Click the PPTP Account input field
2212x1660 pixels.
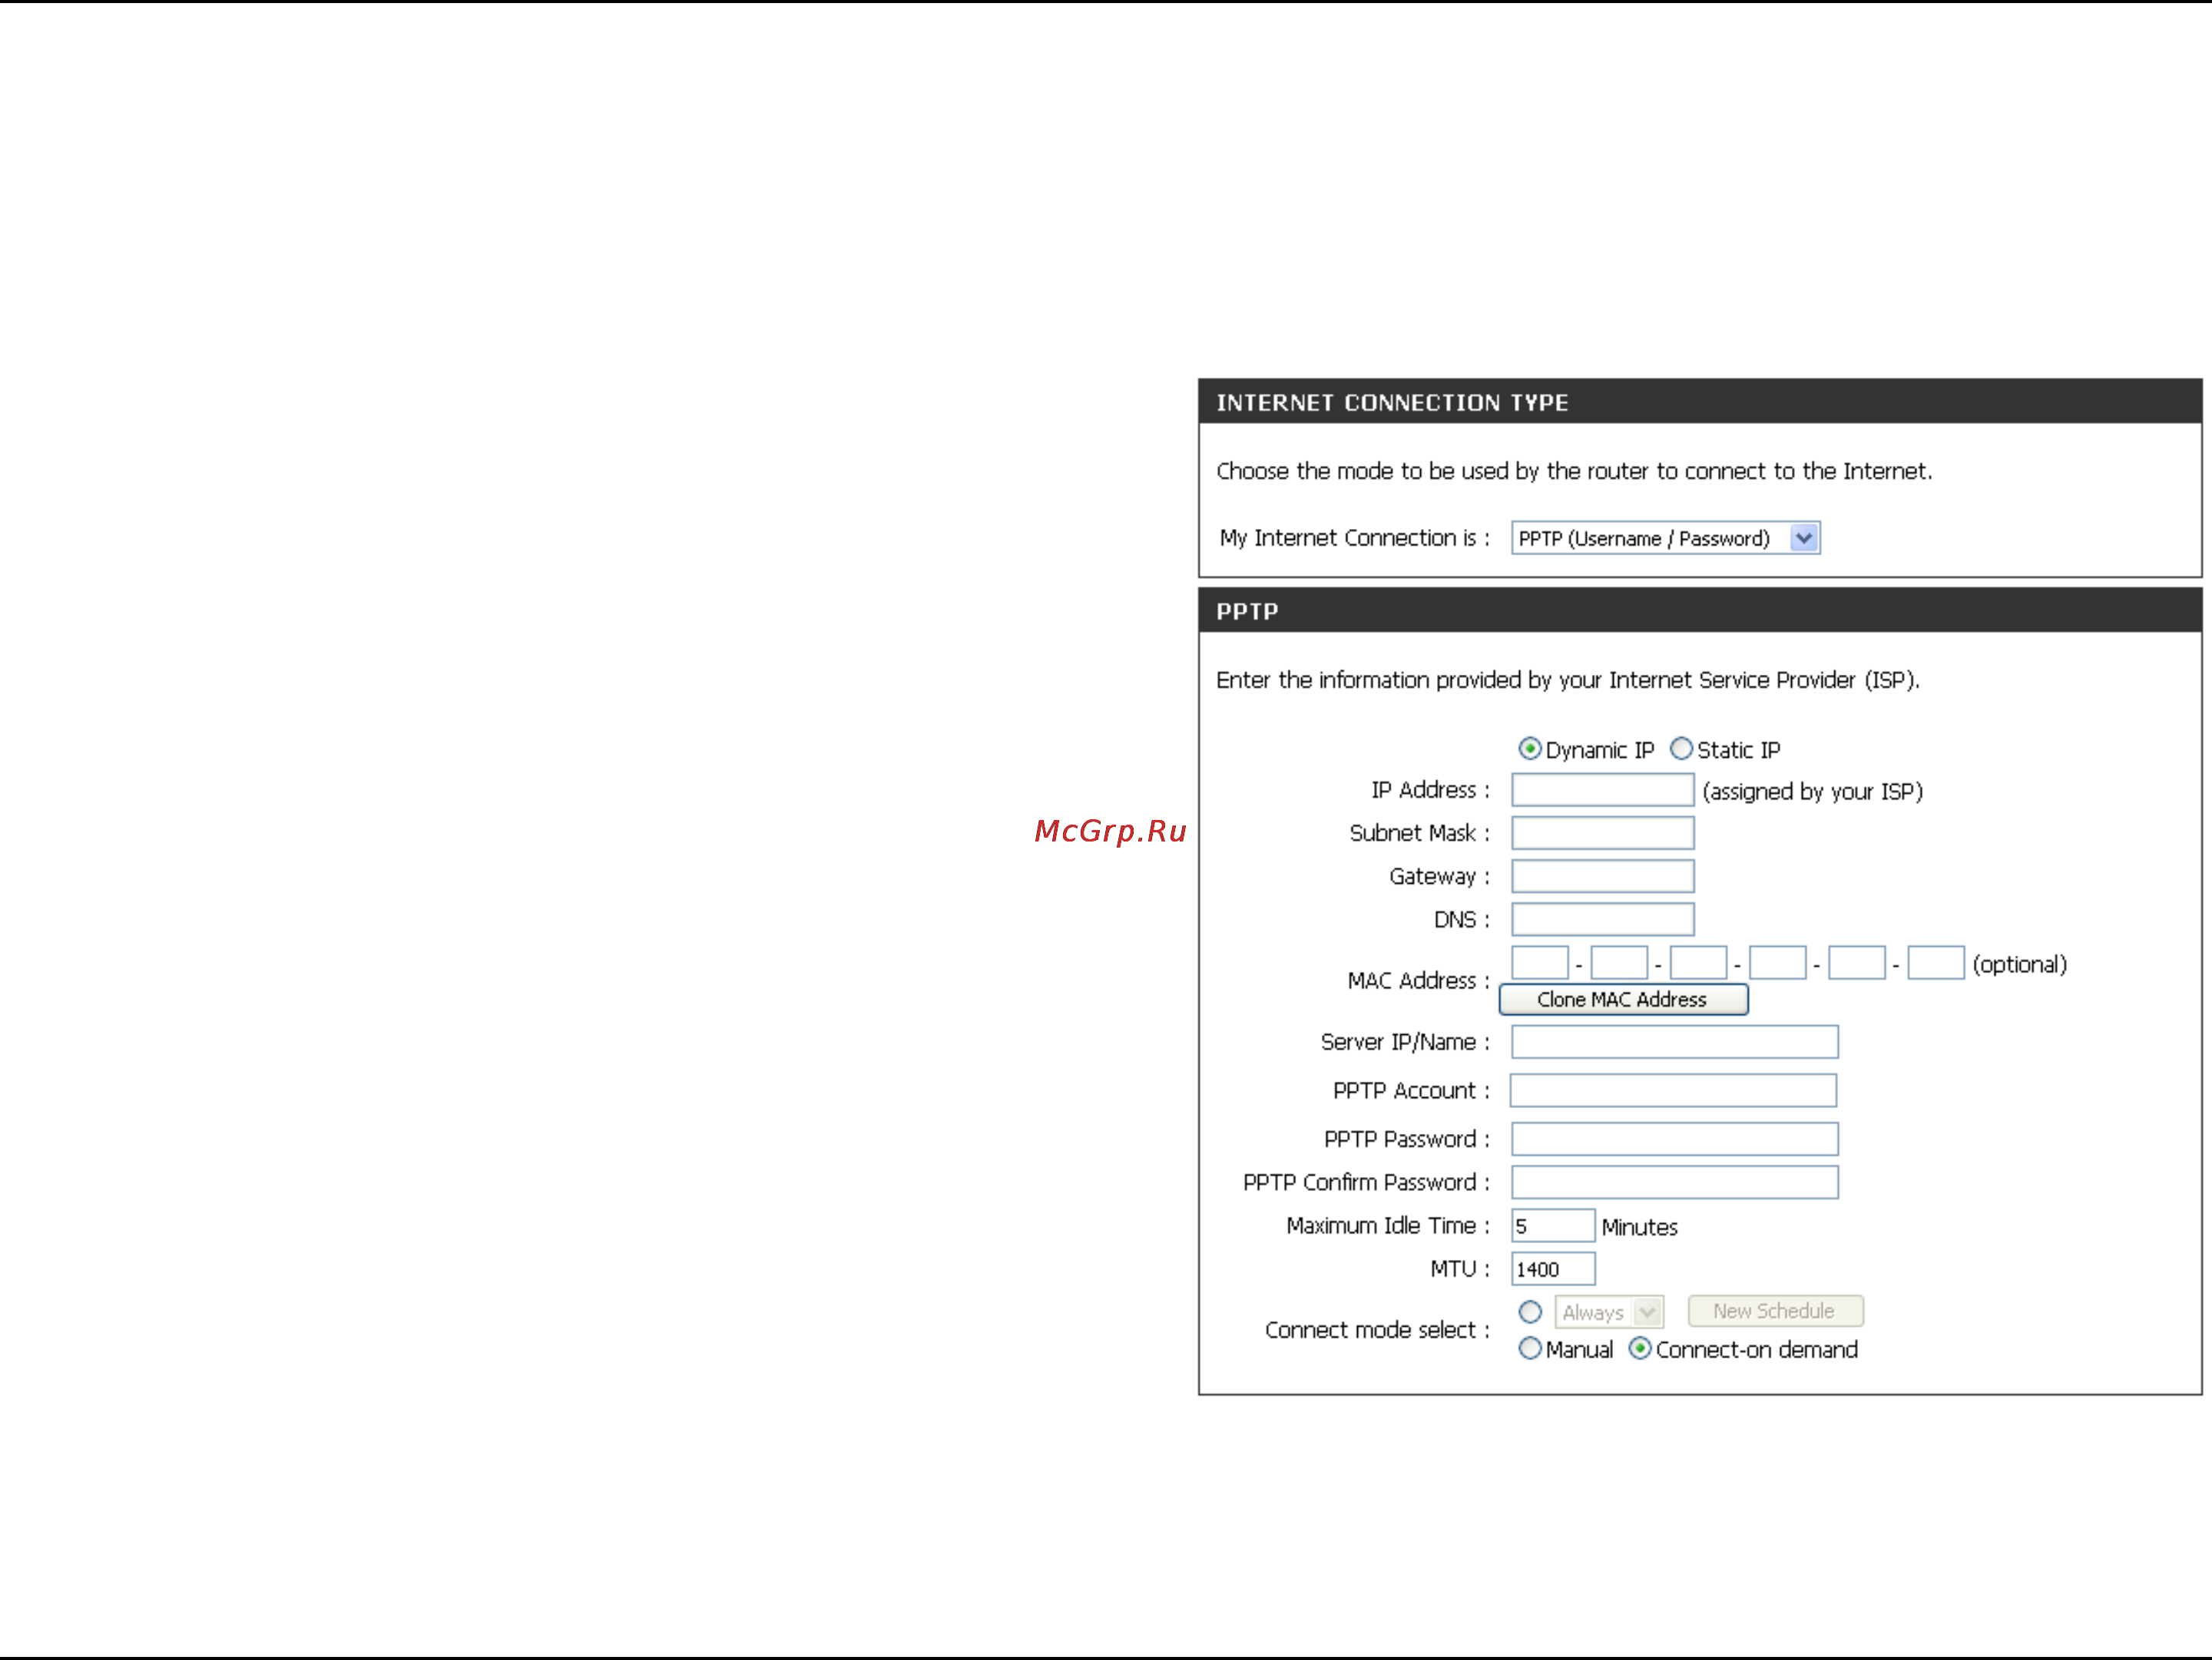pos(1673,1090)
